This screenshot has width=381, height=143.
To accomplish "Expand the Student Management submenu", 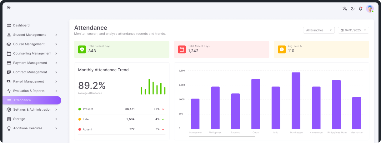I will tap(56, 35).
